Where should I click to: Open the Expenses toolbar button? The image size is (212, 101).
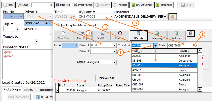pyautogui.click(x=164, y=5)
